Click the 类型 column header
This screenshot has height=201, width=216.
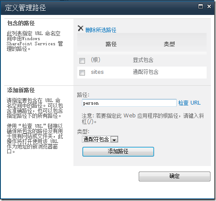(169, 44)
